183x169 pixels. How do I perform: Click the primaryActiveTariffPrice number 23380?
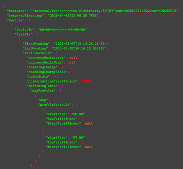86,81
